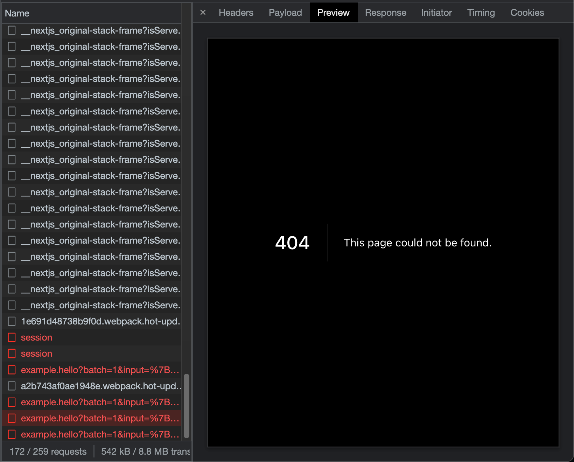The height and width of the screenshot is (462, 574).
Task: Click the highlighted example.hello request row
Action: point(92,418)
